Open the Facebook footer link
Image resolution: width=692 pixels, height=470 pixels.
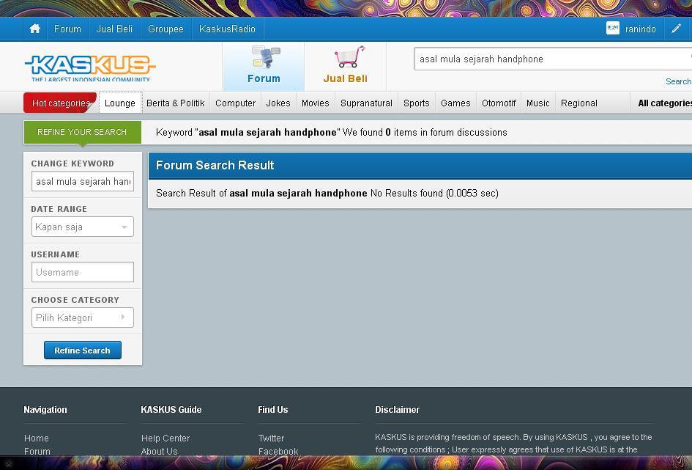pos(278,452)
